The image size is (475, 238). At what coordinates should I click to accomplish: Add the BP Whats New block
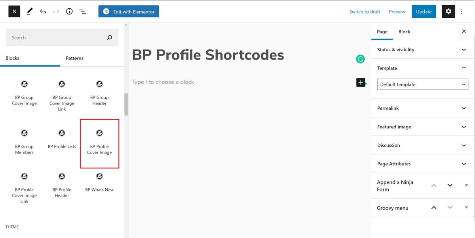(x=99, y=182)
